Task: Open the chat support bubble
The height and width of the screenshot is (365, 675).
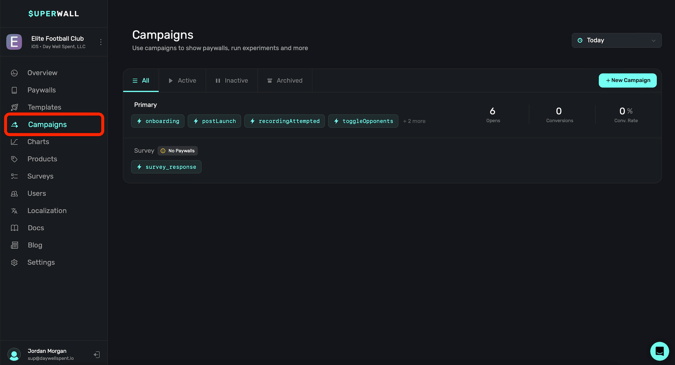Action: click(x=659, y=351)
